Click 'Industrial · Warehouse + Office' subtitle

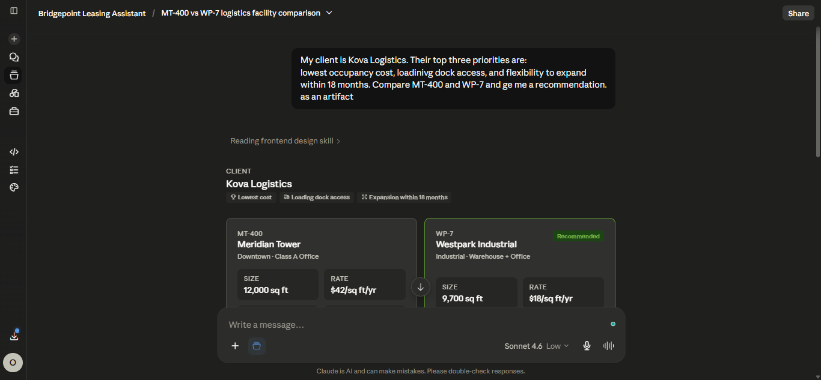click(x=483, y=256)
